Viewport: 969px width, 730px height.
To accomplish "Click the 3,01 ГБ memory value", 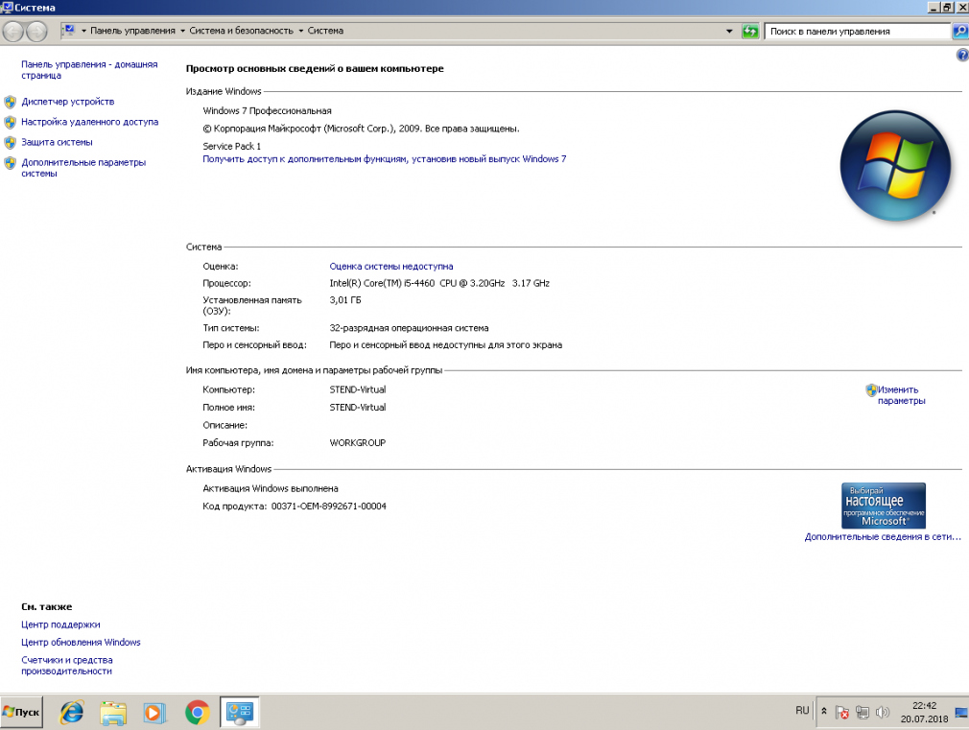I will click(345, 300).
